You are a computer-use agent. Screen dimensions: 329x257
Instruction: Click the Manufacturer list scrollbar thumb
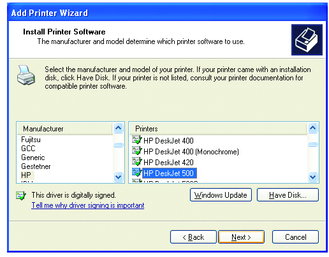pos(118,145)
